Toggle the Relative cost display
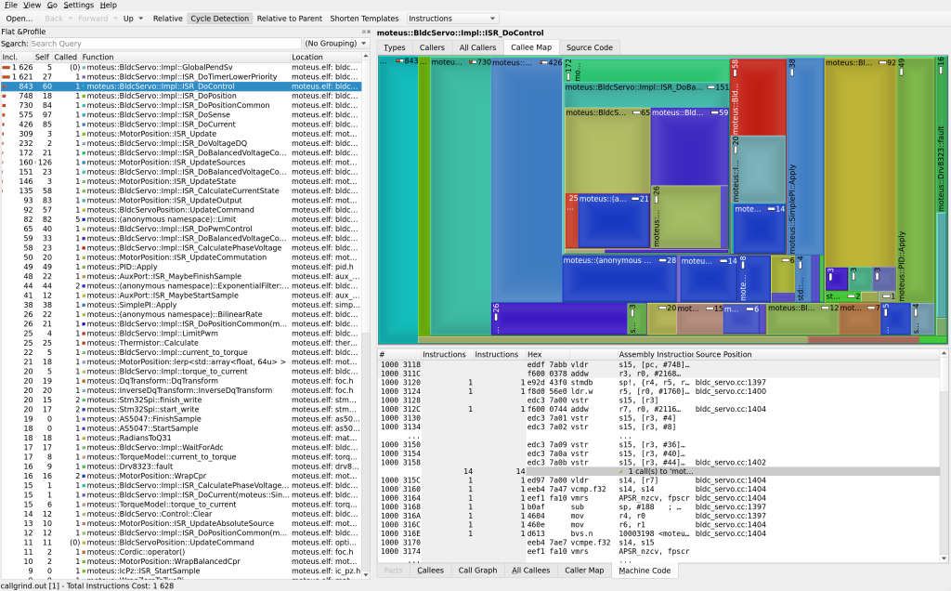 coord(167,19)
